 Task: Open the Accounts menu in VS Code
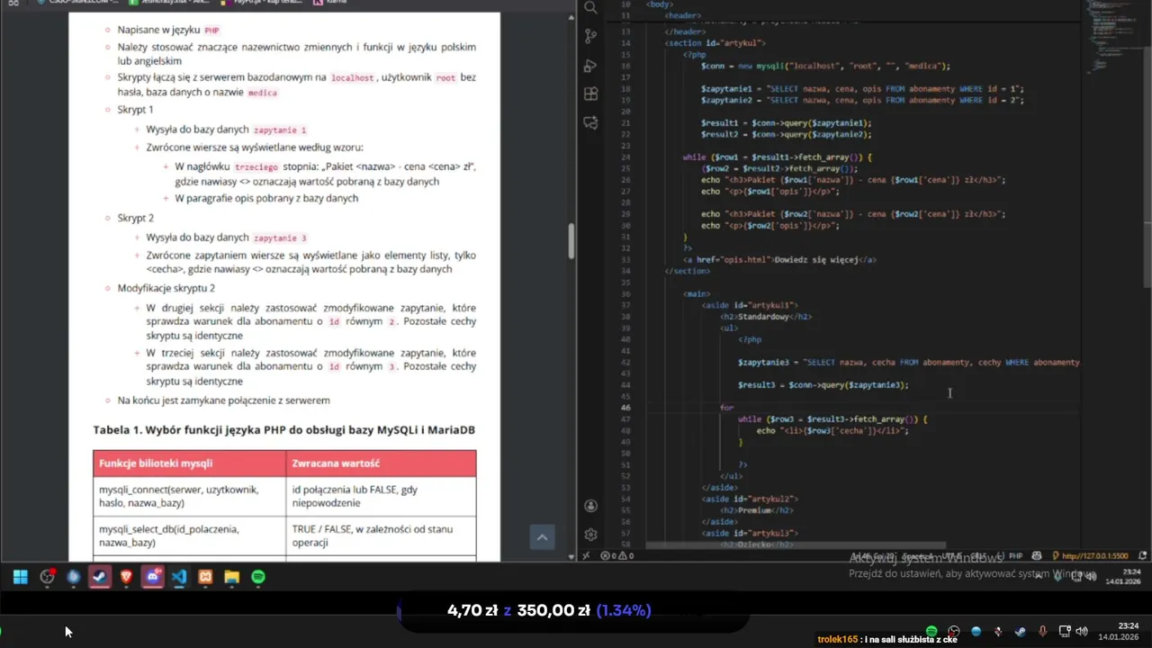590,506
